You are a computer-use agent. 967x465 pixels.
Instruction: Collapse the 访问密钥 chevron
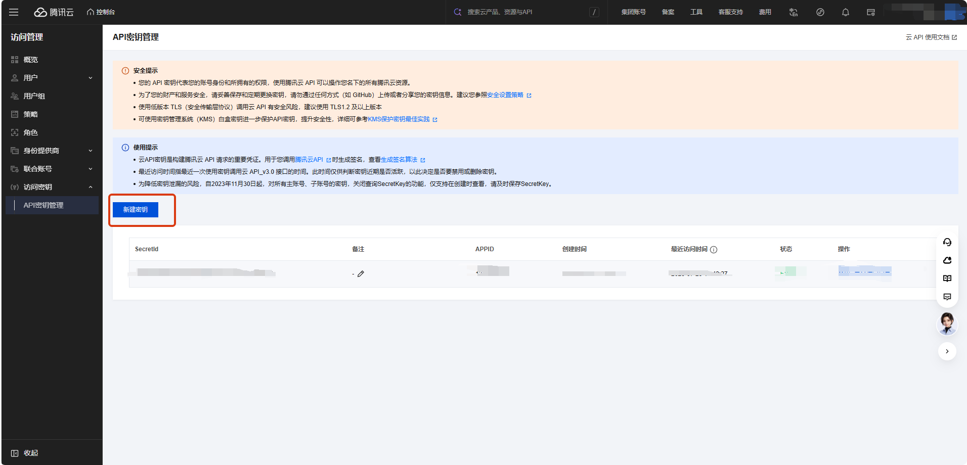click(x=91, y=187)
